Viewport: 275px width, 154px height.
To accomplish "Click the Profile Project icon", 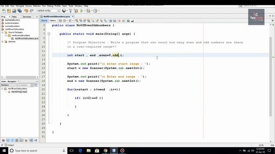I will (x=95, y=11).
